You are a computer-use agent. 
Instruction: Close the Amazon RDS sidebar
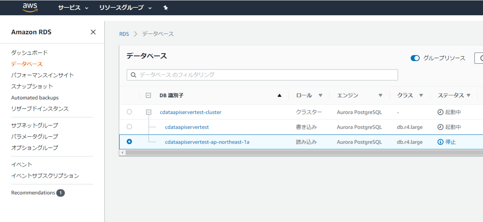point(93,32)
